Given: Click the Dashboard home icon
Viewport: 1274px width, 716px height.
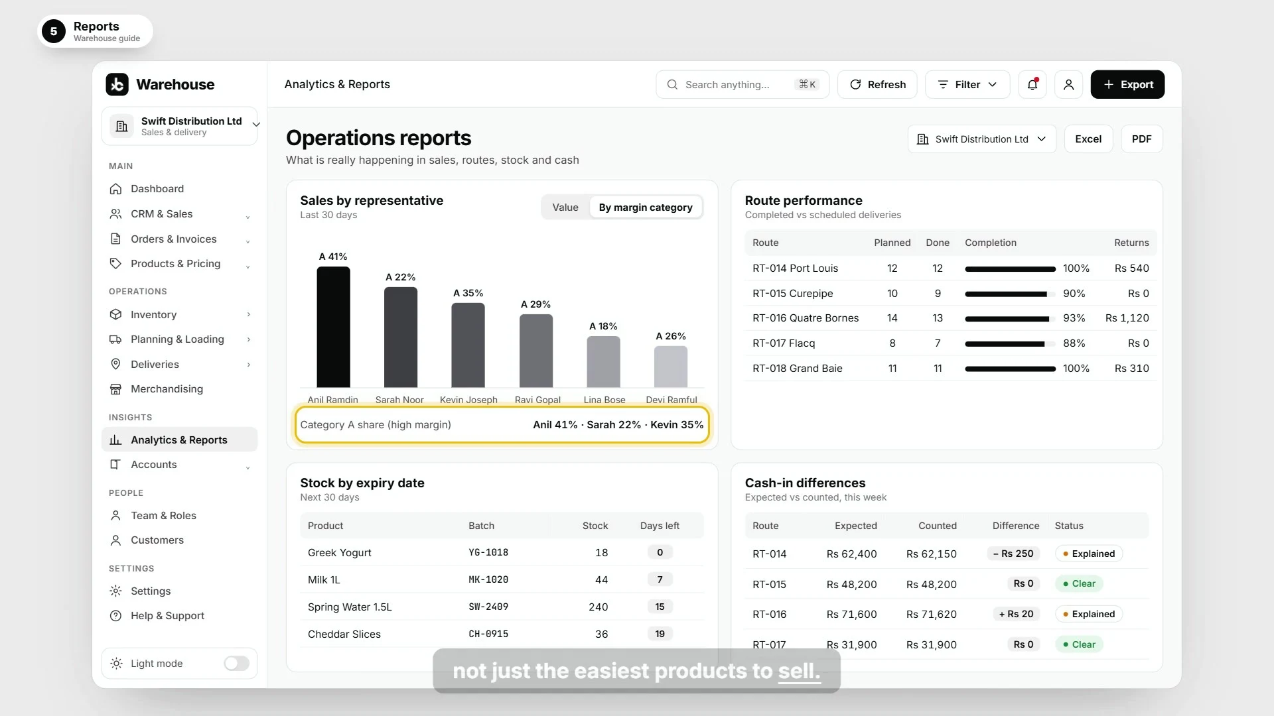Looking at the screenshot, I should (115, 188).
